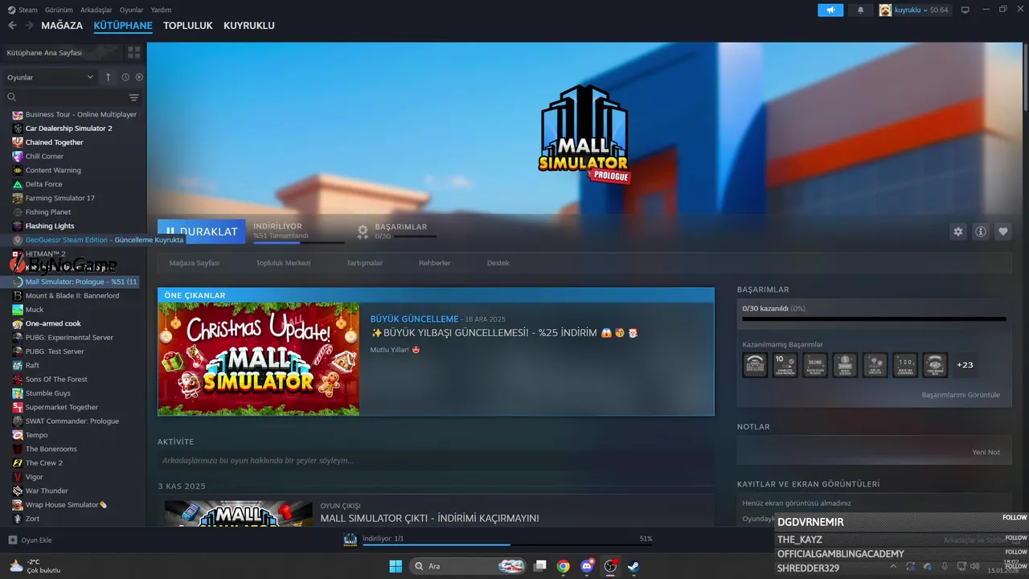Open the Oyunlar collection dropdown

click(x=51, y=77)
